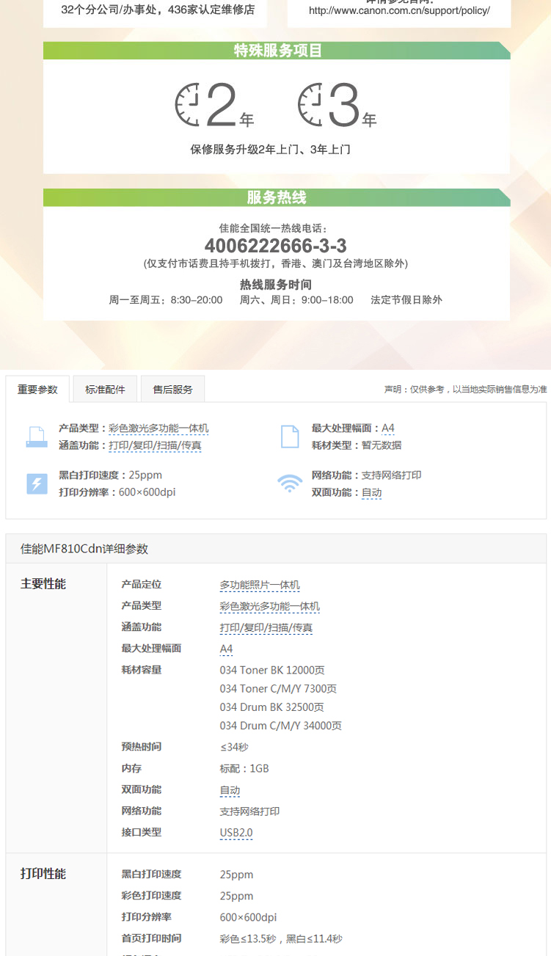Click the A4 link in detail table
Viewport: 551px width, 956px height.
click(226, 649)
